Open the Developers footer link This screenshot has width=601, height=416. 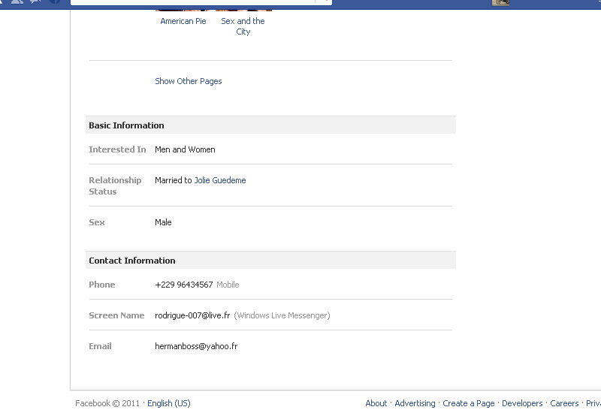pyautogui.click(x=522, y=403)
